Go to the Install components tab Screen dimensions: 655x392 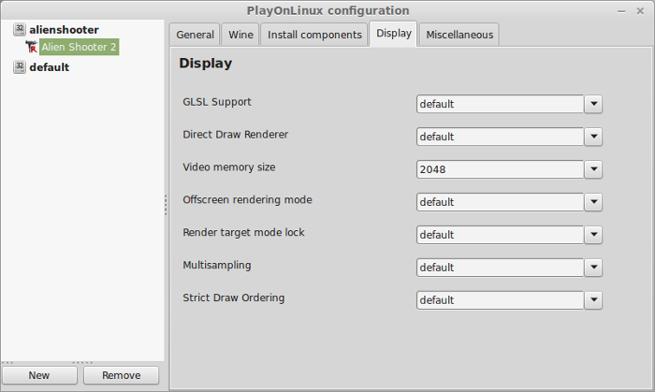tap(314, 35)
